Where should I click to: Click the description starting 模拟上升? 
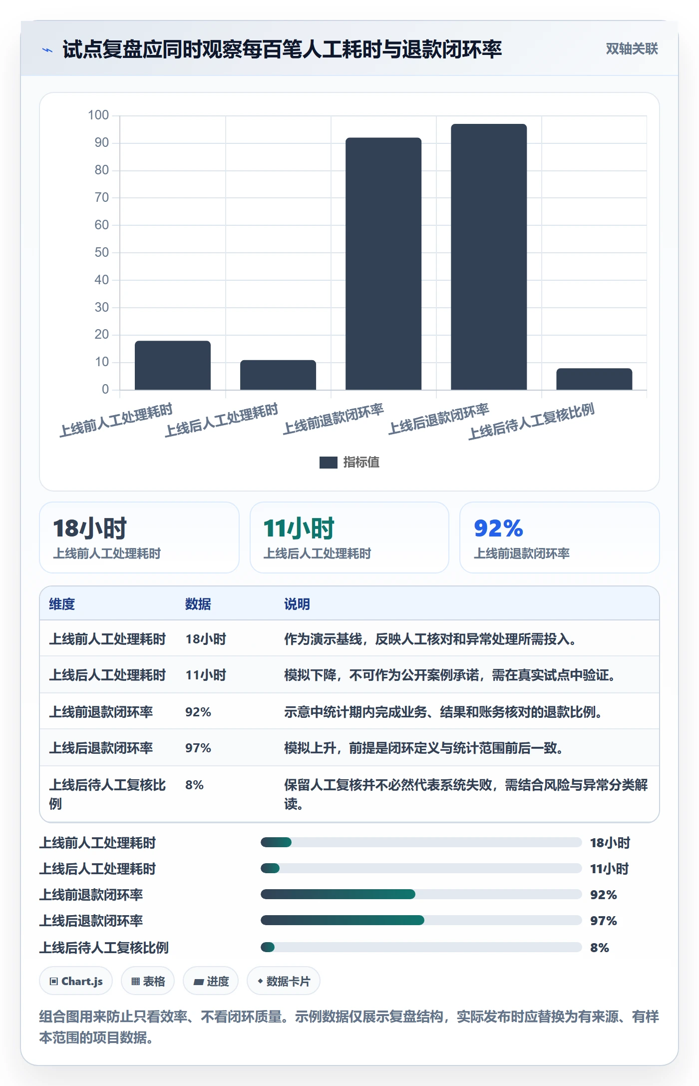coord(423,748)
